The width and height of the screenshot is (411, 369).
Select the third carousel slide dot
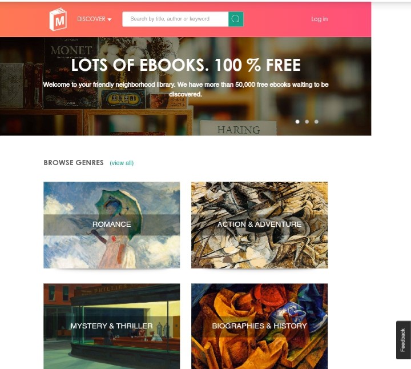tap(316, 122)
